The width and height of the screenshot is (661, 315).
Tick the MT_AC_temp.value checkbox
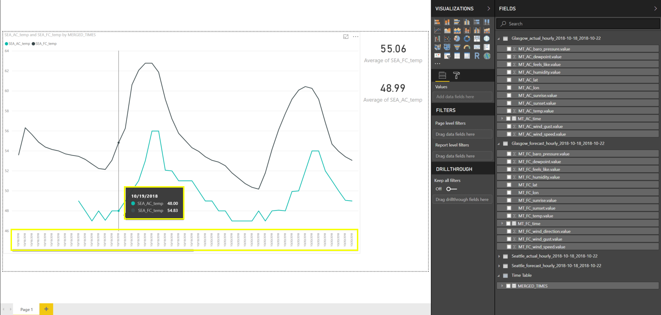click(x=509, y=111)
